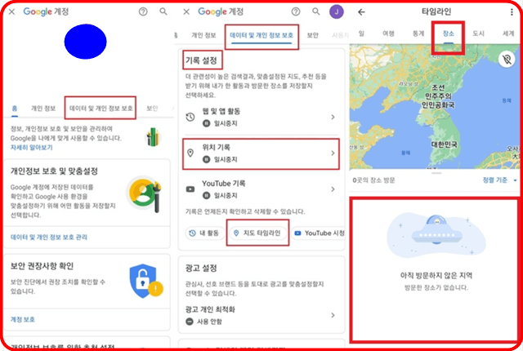
Task: Select 데이터 및 개인 정보 보호 tab in middle panel
Action: pos(261,35)
